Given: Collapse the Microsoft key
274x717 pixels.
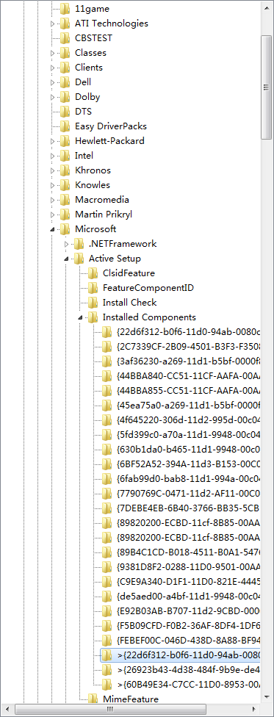Looking at the screenshot, I should pyautogui.click(x=53, y=229).
